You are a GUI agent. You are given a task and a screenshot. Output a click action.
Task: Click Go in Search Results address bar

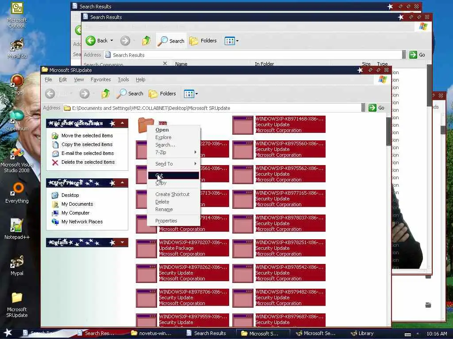(418, 55)
